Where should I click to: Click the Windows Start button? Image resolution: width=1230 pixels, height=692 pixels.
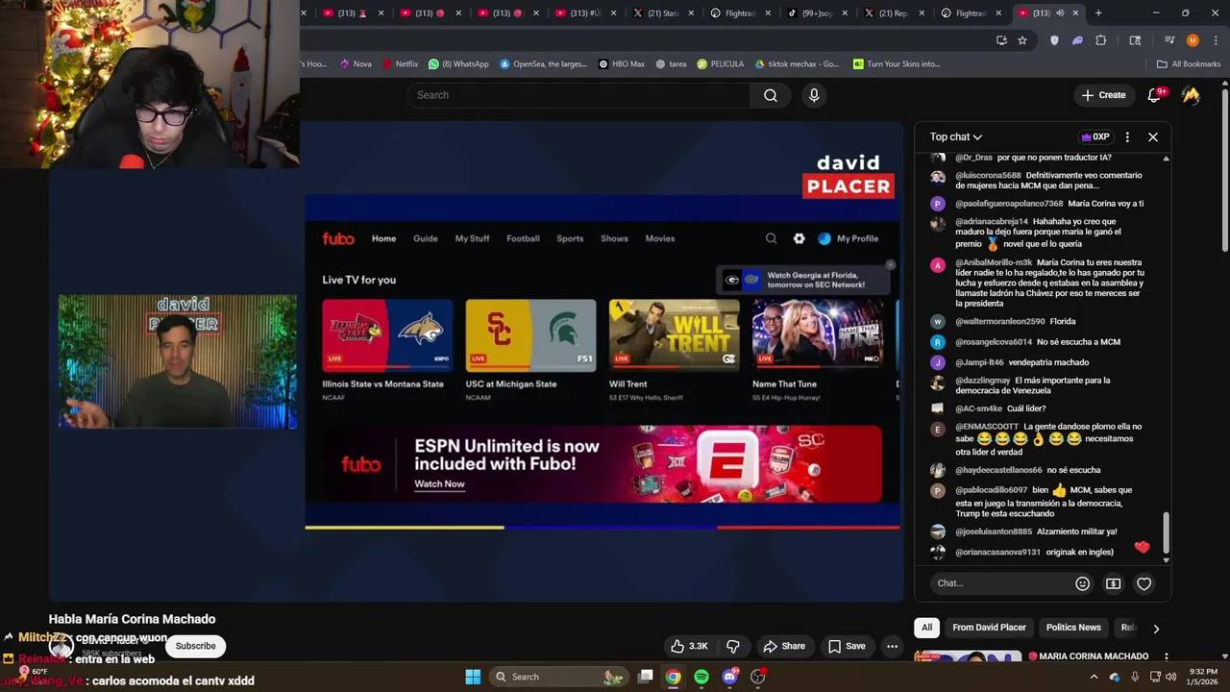pyautogui.click(x=473, y=677)
